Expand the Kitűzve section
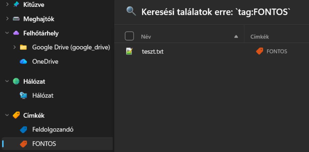 (7, 5)
